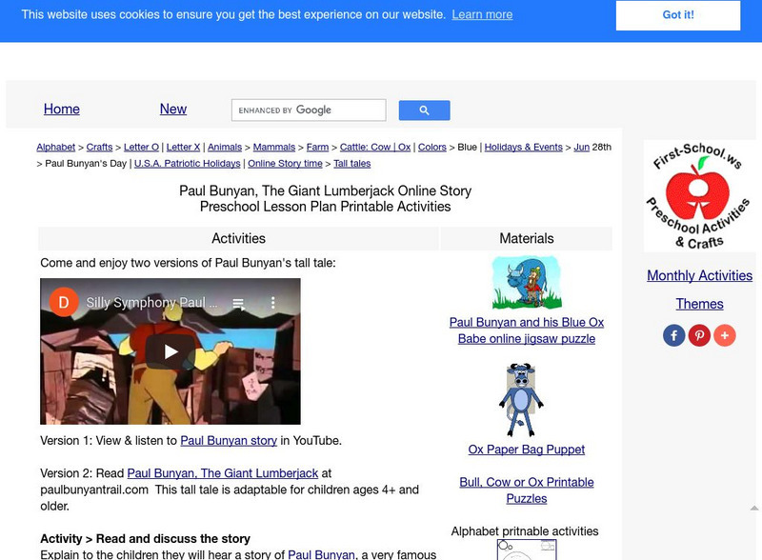Open the Animals breadcrumb link
762x560 pixels.
225,148
